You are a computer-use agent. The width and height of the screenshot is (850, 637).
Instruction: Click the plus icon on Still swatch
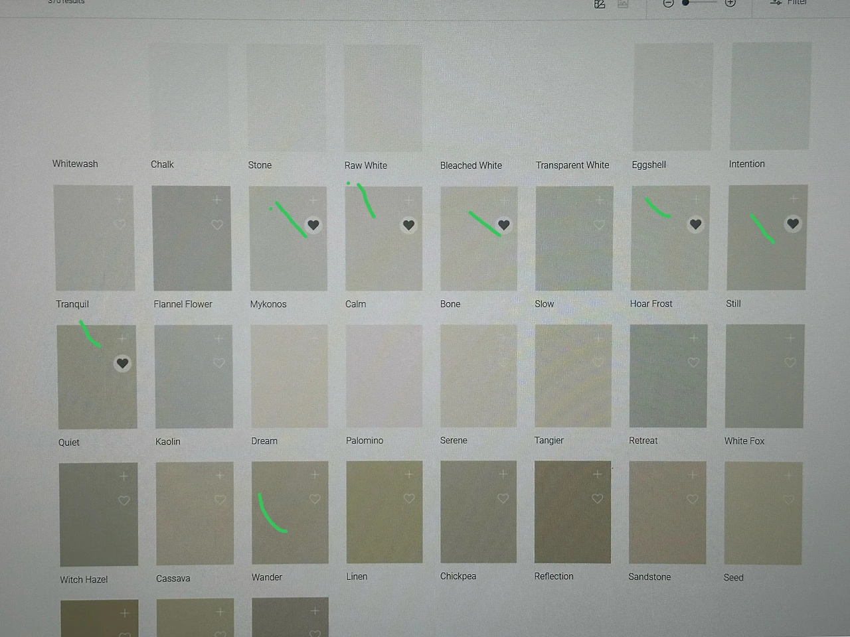[793, 198]
